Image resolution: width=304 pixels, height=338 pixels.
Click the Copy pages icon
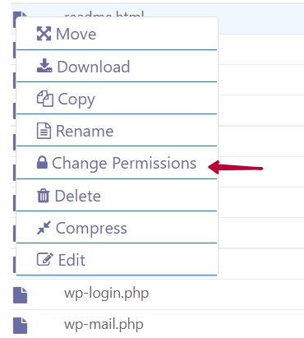45,99
